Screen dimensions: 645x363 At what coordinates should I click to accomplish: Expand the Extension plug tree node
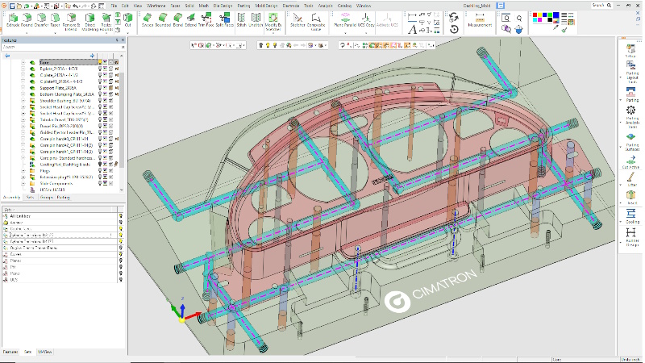pos(23,177)
